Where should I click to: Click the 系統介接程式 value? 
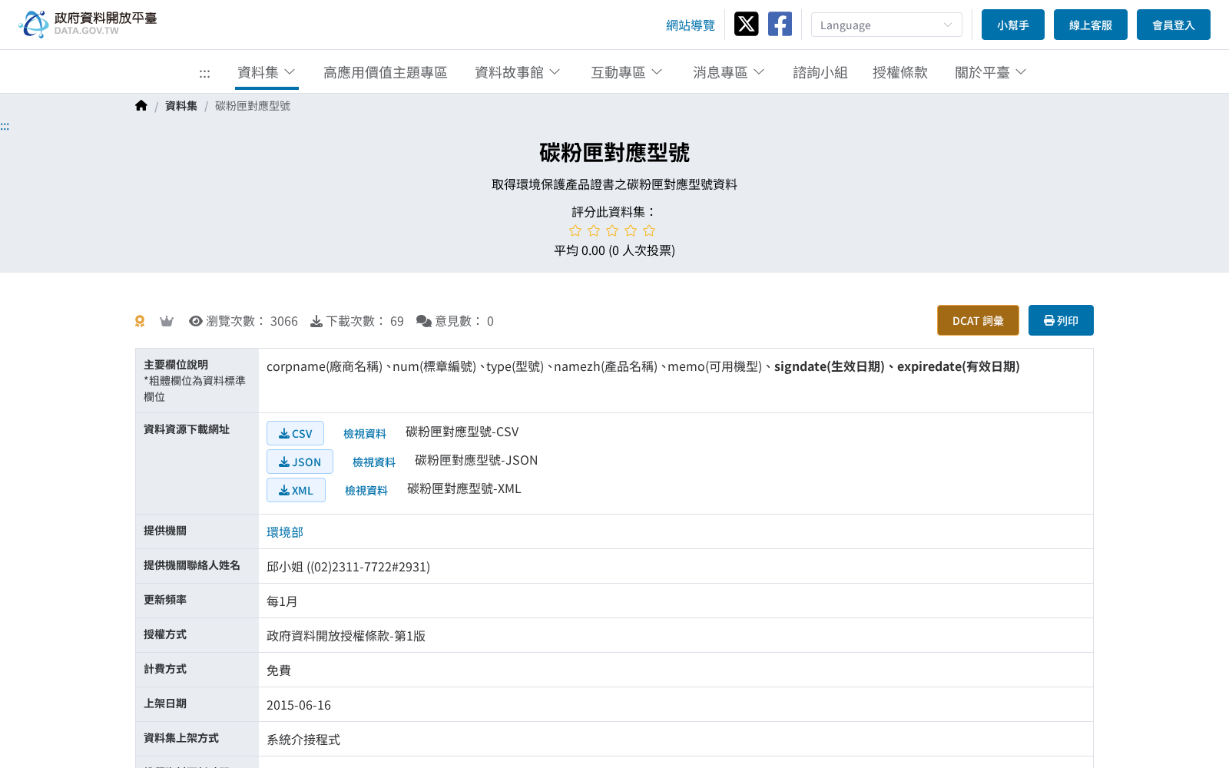coord(303,740)
